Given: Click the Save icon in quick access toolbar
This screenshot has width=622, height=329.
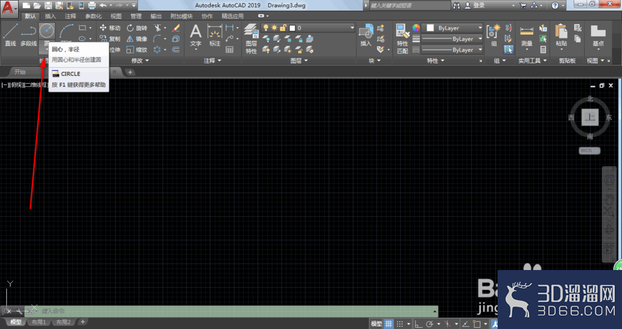Looking at the screenshot, I should point(48,6).
